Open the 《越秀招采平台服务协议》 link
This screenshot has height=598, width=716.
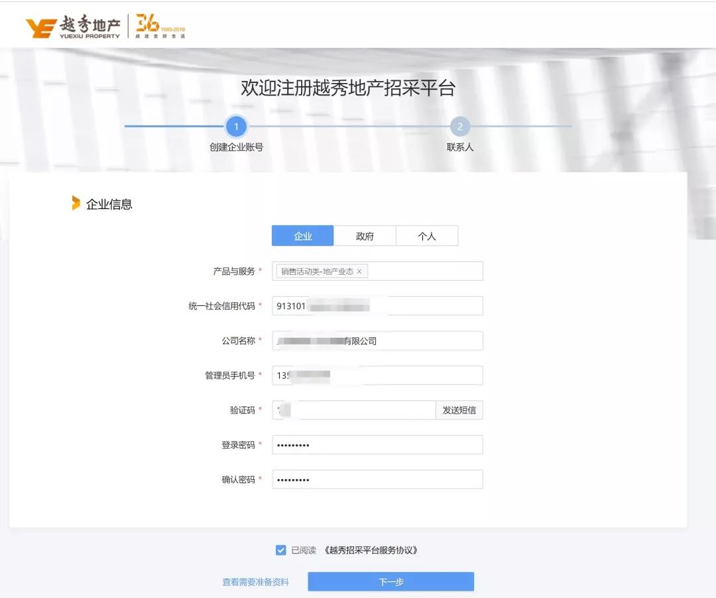[x=371, y=550]
